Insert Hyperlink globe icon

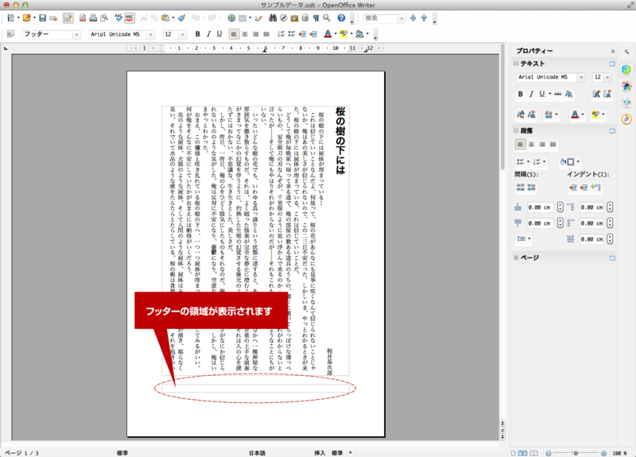(231, 17)
